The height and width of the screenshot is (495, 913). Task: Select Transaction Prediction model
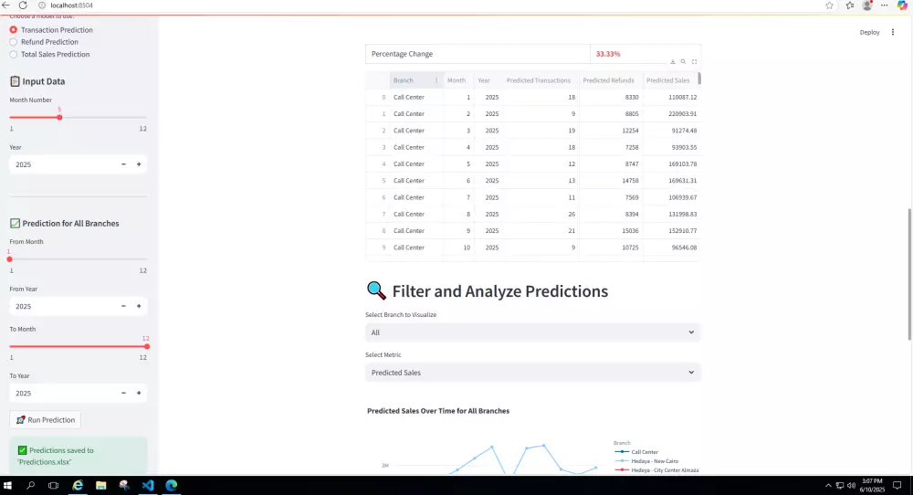[50, 30]
